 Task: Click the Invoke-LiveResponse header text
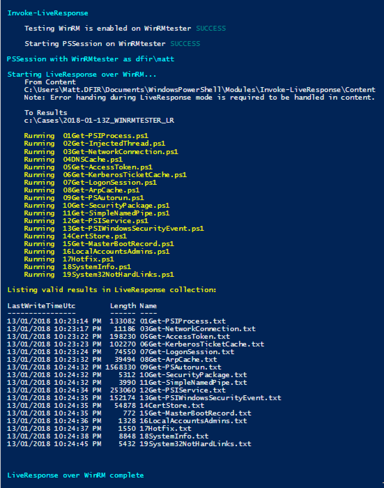coord(48,13)
